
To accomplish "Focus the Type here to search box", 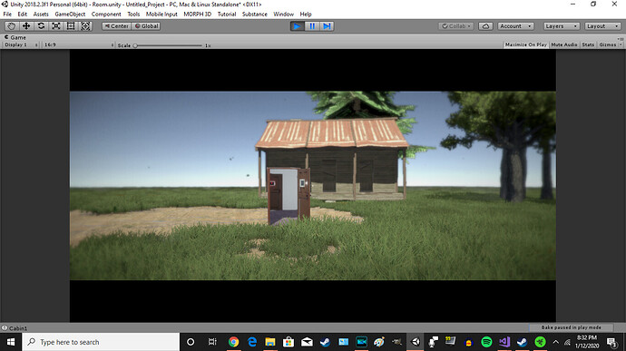I will pos(101,342).
